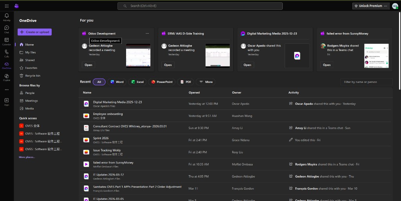Click Unlock Premium button
401x201 pixels.
point(368,6)
